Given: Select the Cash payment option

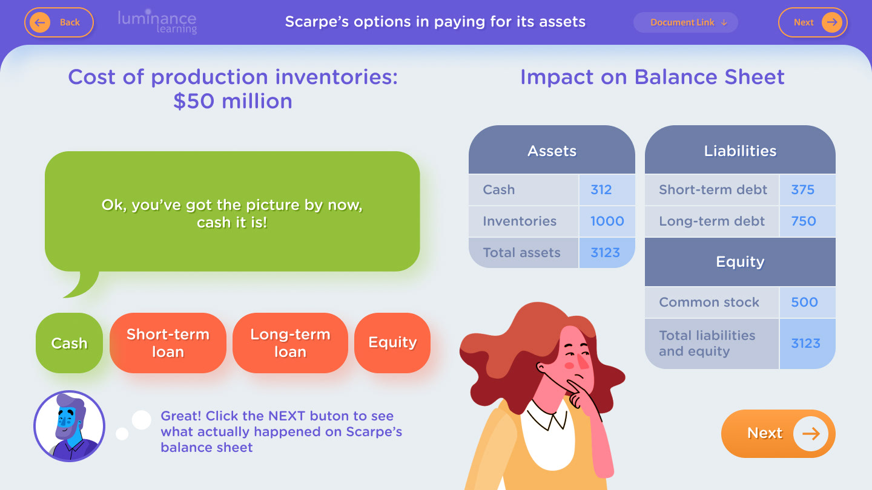Looking at the screenshot, I should (69, 343).
